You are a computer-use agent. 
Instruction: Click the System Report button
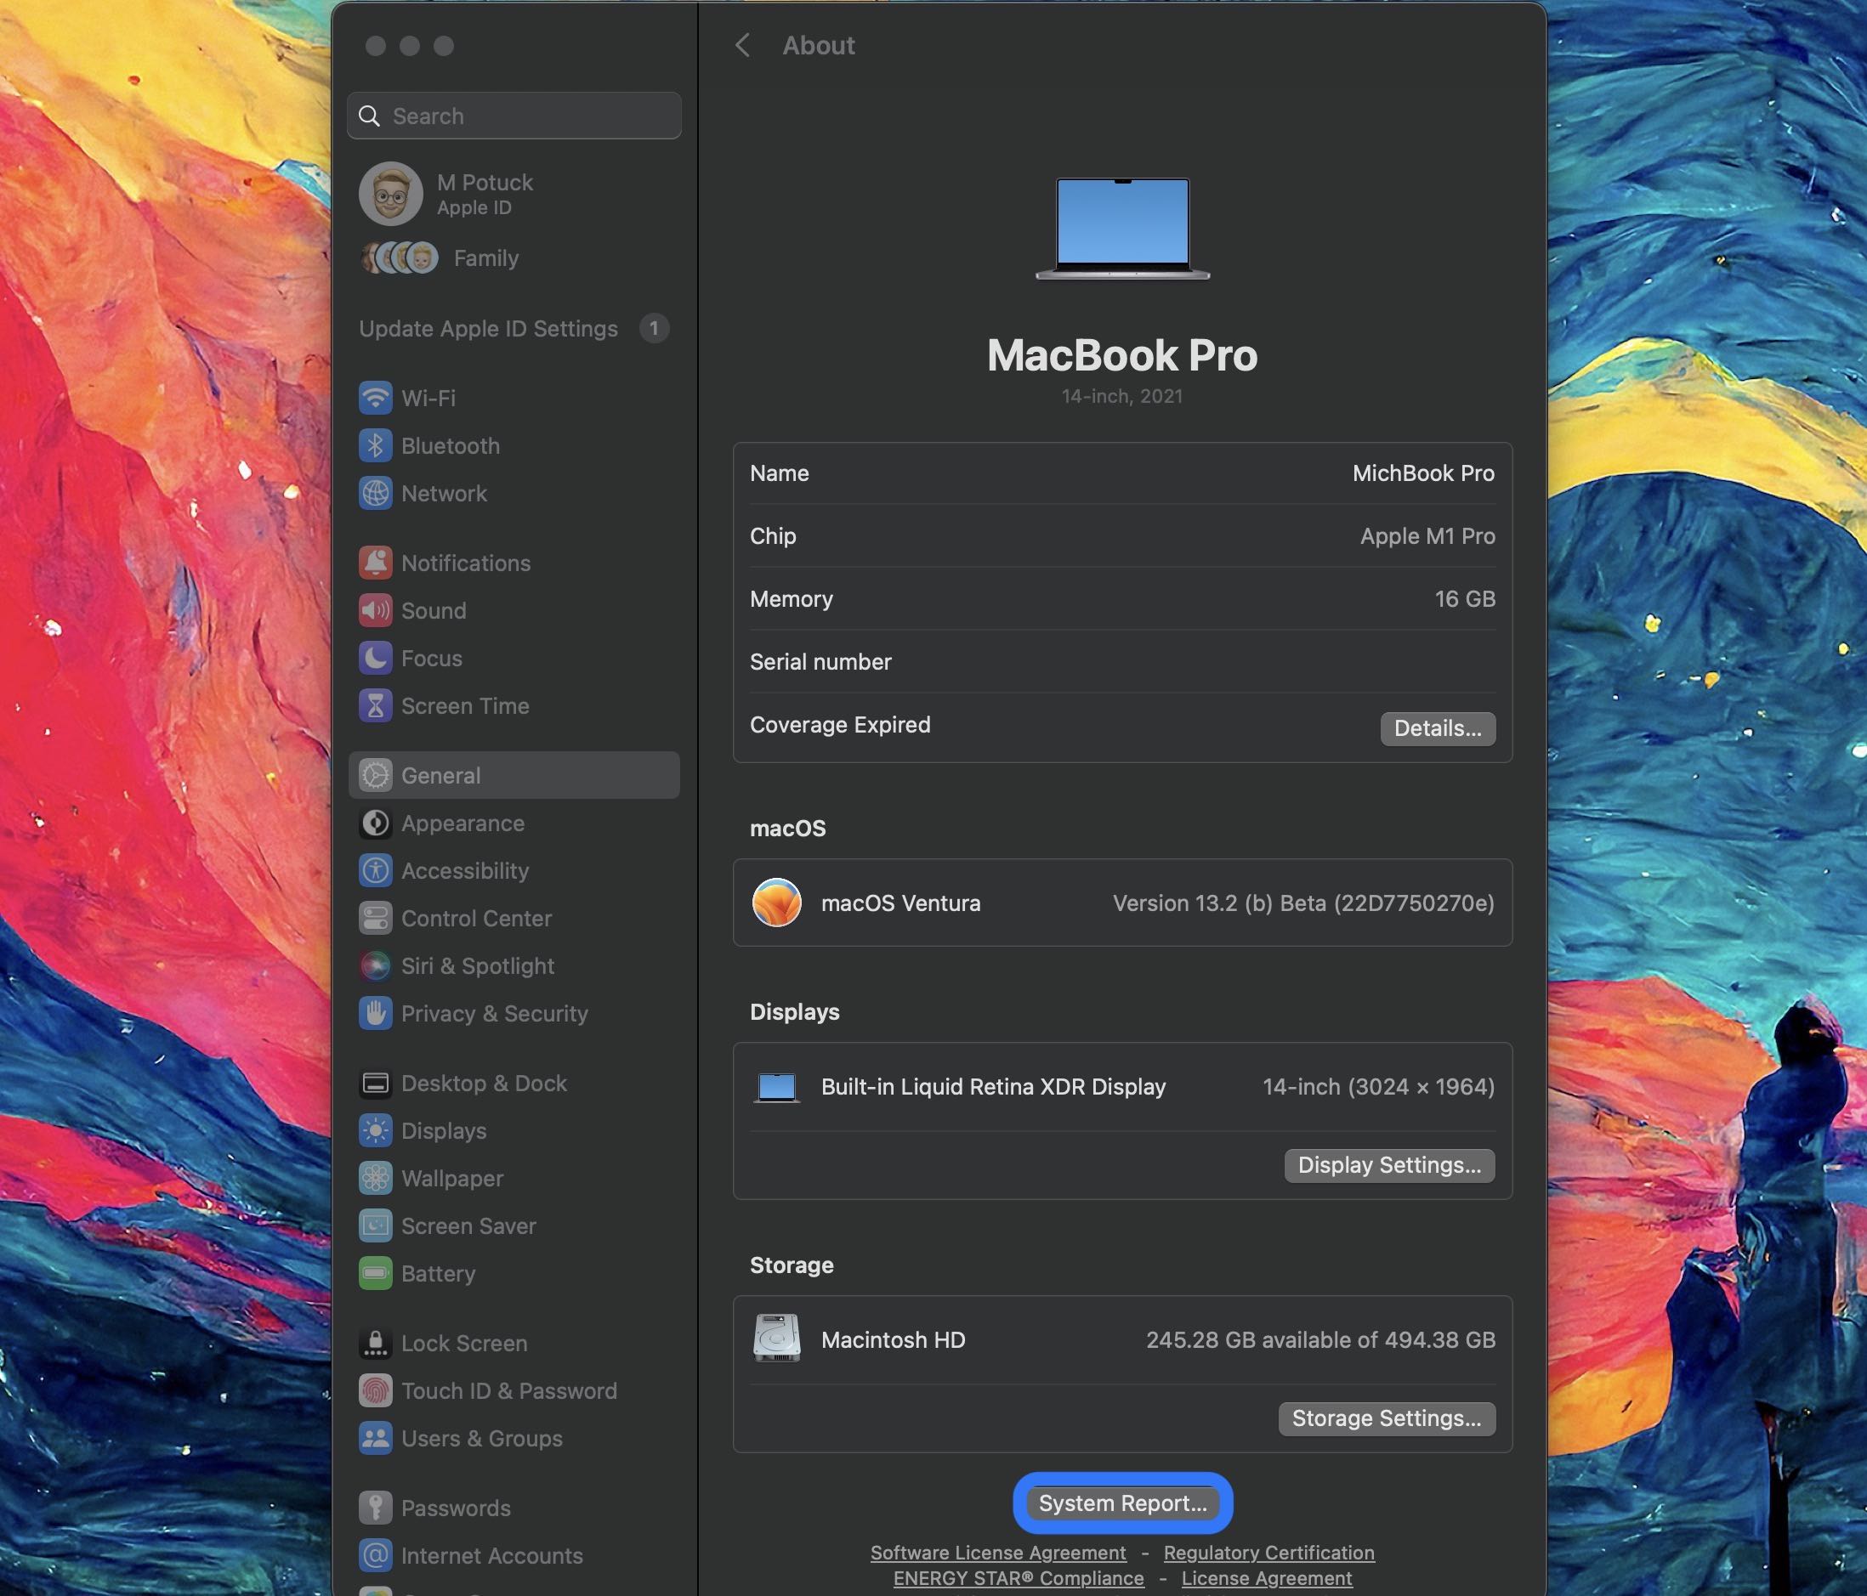pos(1122,1502)
